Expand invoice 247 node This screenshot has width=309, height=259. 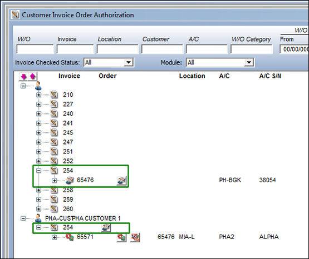coord(38,142)
